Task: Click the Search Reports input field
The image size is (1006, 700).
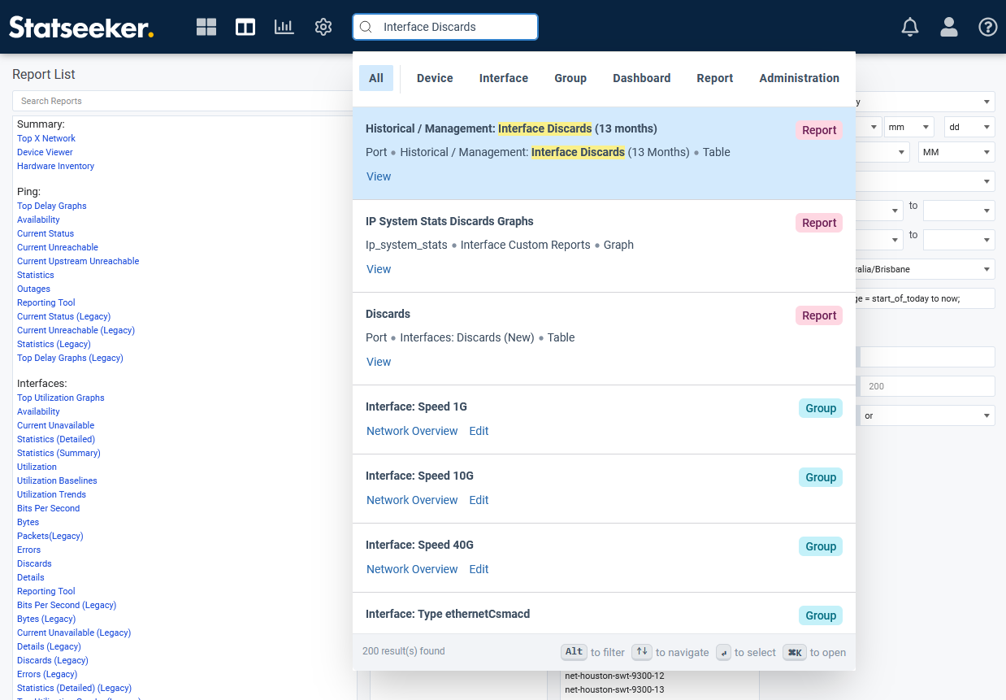Action: pyautogui.click(x=183, y=101)
